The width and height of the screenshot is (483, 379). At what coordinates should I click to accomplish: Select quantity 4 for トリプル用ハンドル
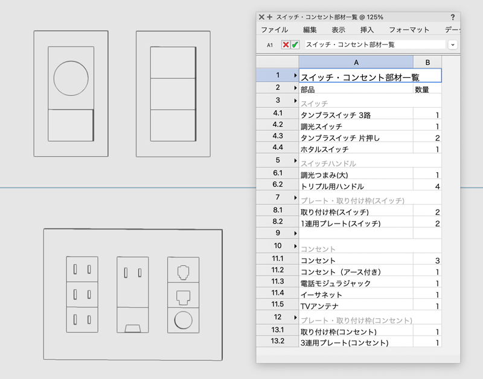click(x=427, y=185)
